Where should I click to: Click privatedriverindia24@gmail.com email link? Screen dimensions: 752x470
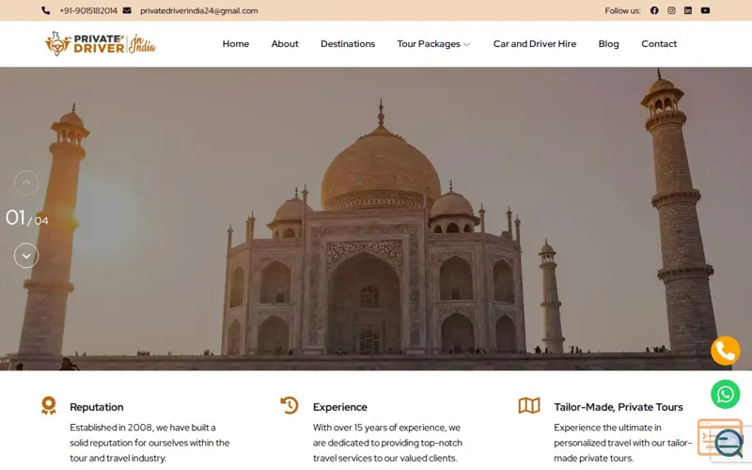(199, 10)
